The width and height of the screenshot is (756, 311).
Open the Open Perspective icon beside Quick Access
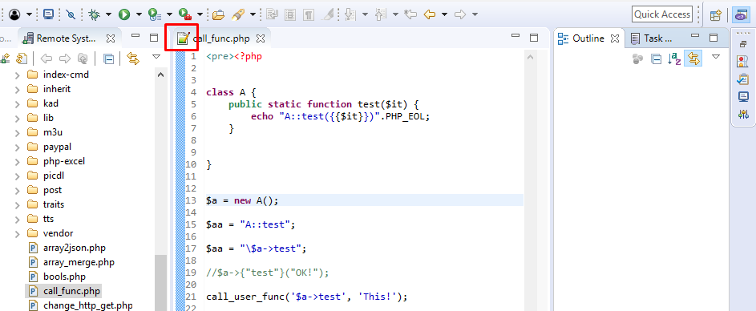715,15
